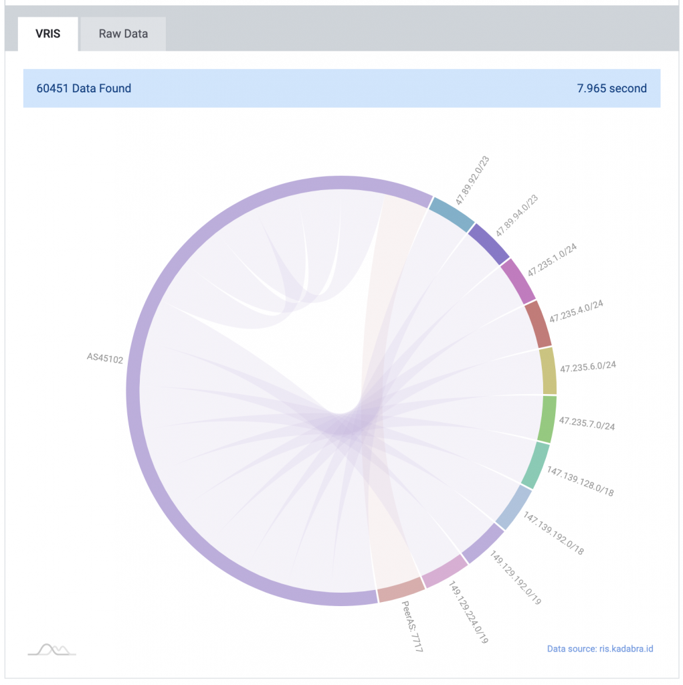Select the 47.235.6.0/24 arc segment
This screenshot has width=683, height=685.
[x=549, y=371]
